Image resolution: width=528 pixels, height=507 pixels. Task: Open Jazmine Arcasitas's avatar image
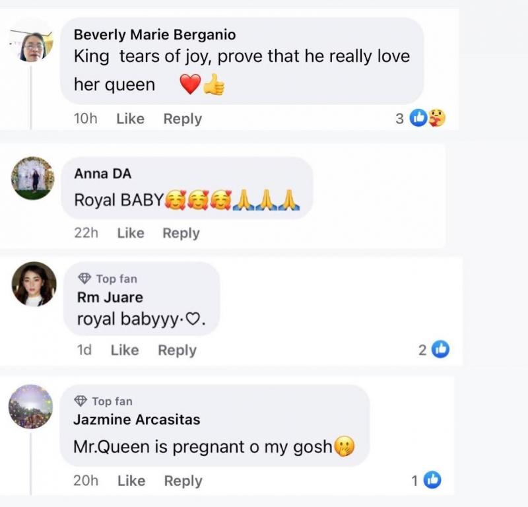(30, 407)
